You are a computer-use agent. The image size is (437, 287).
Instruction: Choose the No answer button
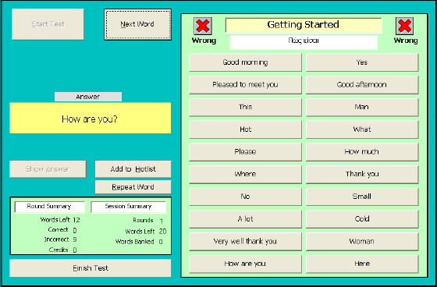click(x=245, y=197)
